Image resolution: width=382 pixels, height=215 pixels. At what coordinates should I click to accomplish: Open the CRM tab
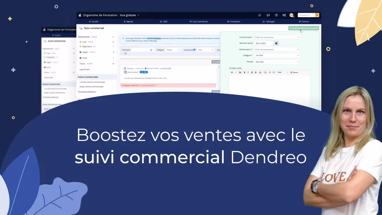[164, 21]
